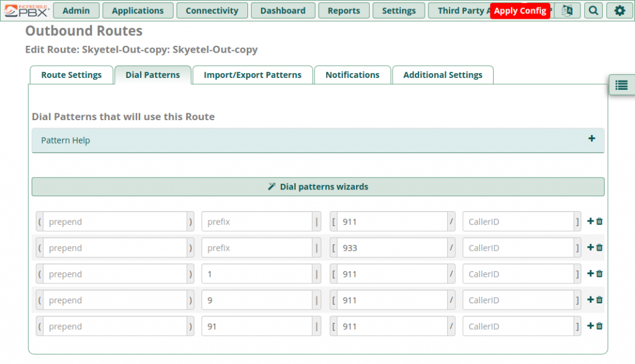Launch the Dial patterns wizards button
The height and width of the screenshot is (364, 635).
[318, 187]
